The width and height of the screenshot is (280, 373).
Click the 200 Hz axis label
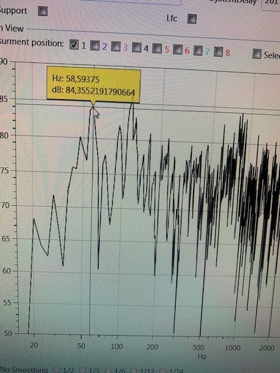(x=152, y=347)
